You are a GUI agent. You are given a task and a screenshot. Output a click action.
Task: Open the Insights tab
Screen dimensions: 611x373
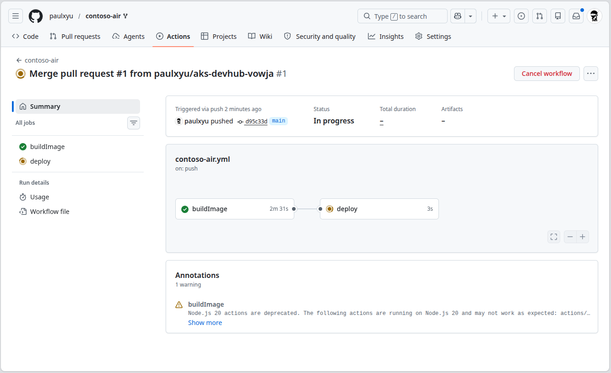386,36
